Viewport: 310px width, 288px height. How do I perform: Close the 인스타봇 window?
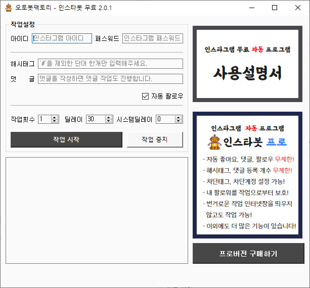click(298, 8)
